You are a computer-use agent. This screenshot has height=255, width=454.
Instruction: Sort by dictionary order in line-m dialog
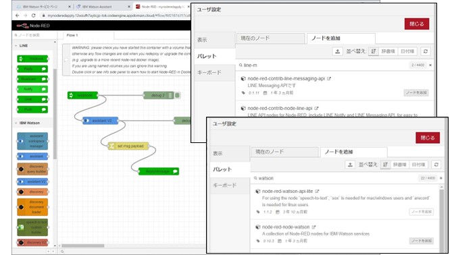pos(388,51)
